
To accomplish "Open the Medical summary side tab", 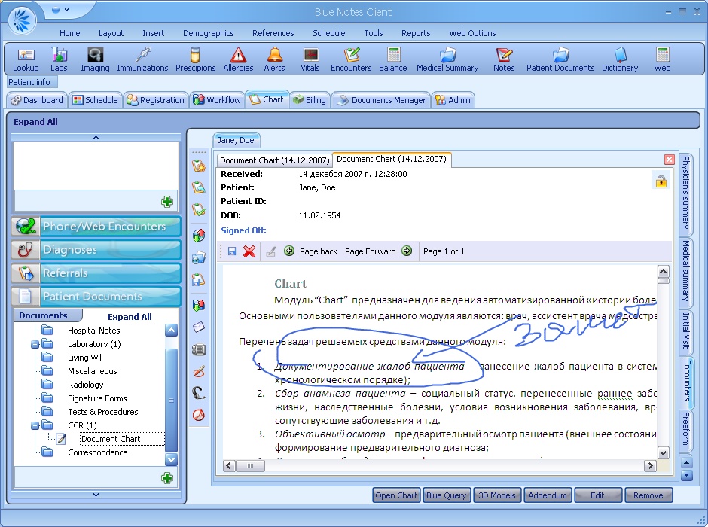I will [x=686, y=271].
